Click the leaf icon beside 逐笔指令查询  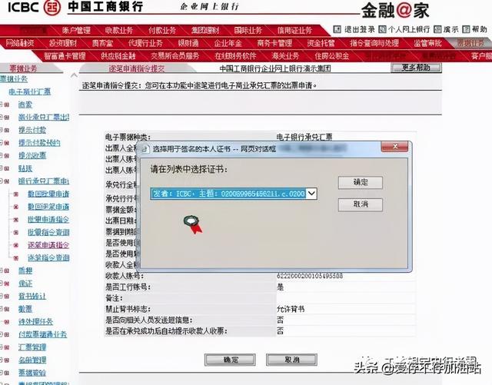point(15,258)
